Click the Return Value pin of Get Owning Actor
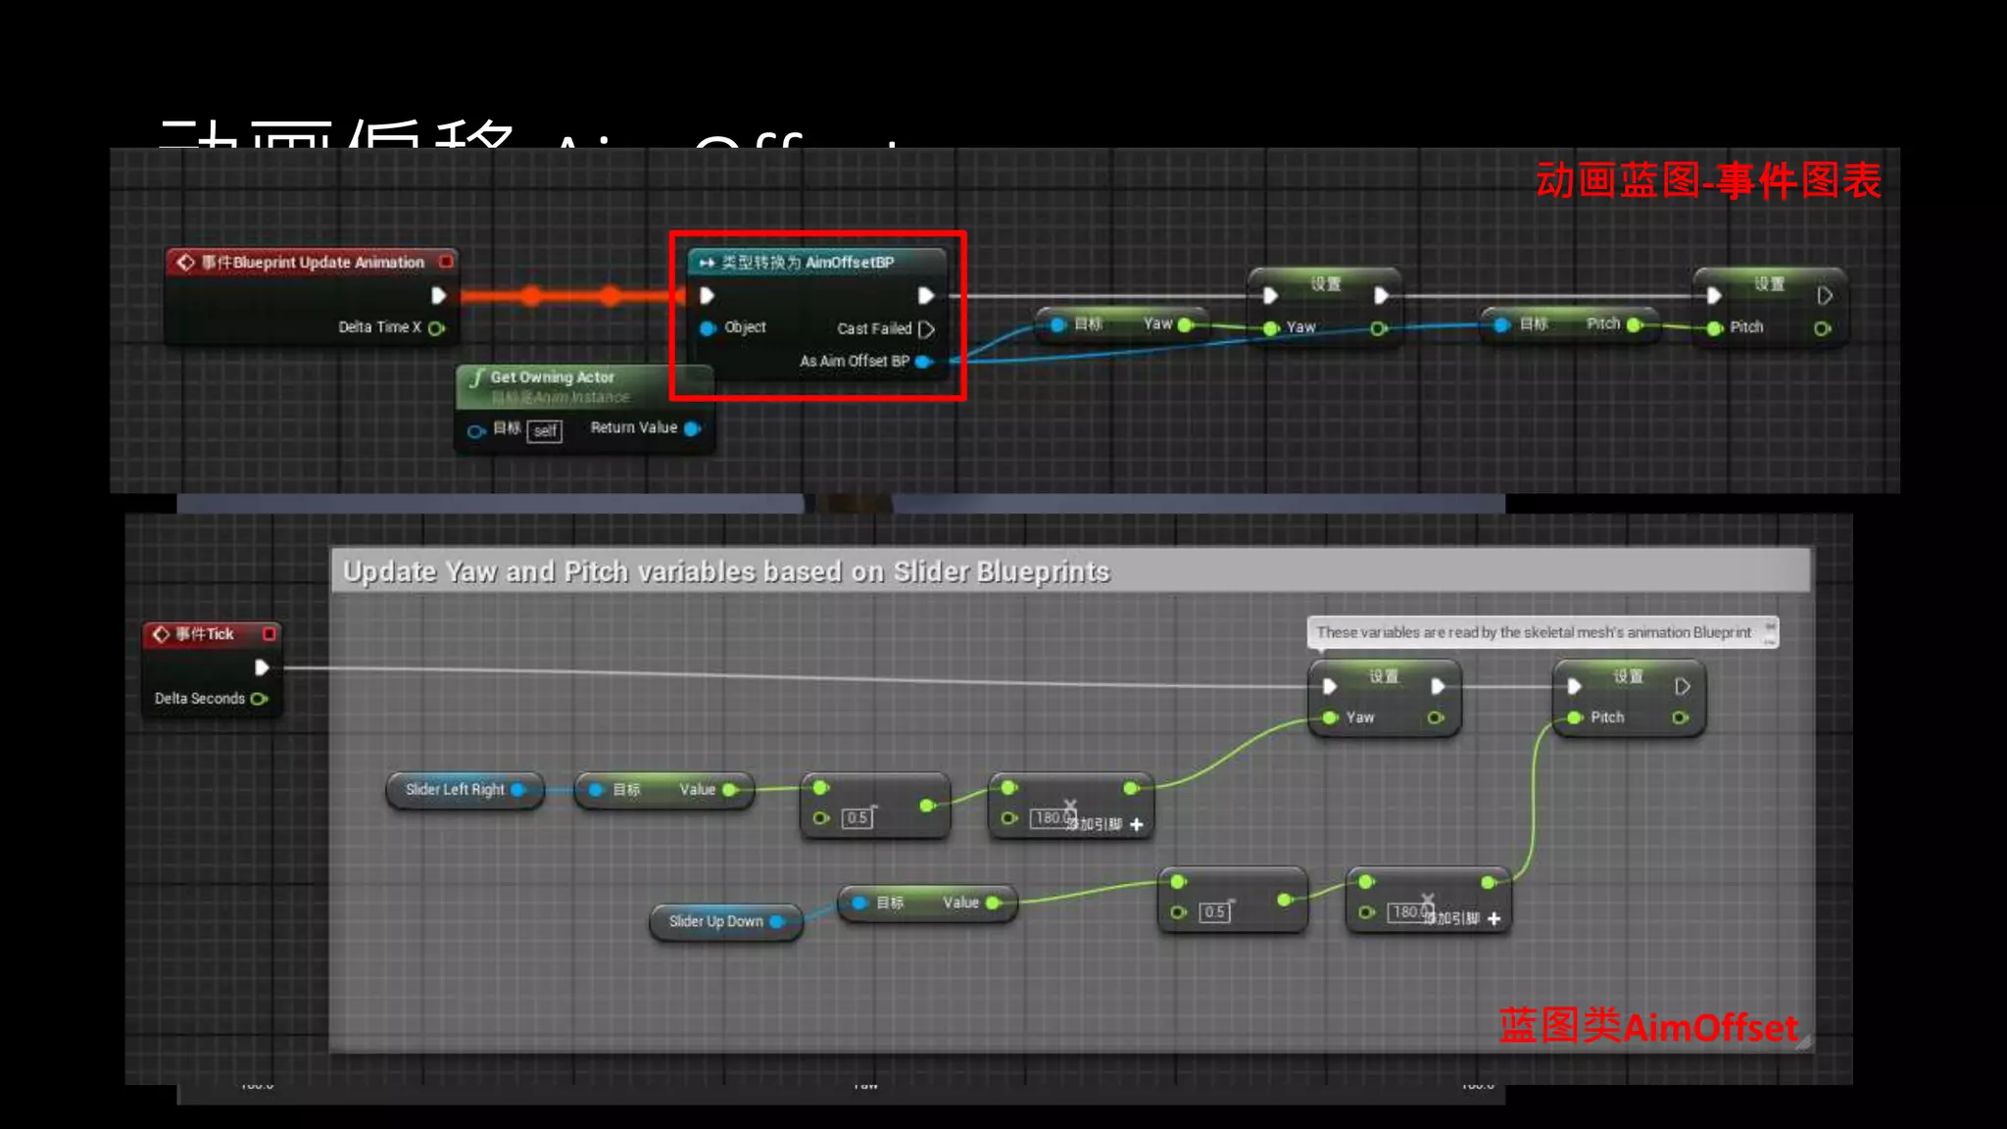The width and height of the screenshot is (2007, 1129). 692,428
